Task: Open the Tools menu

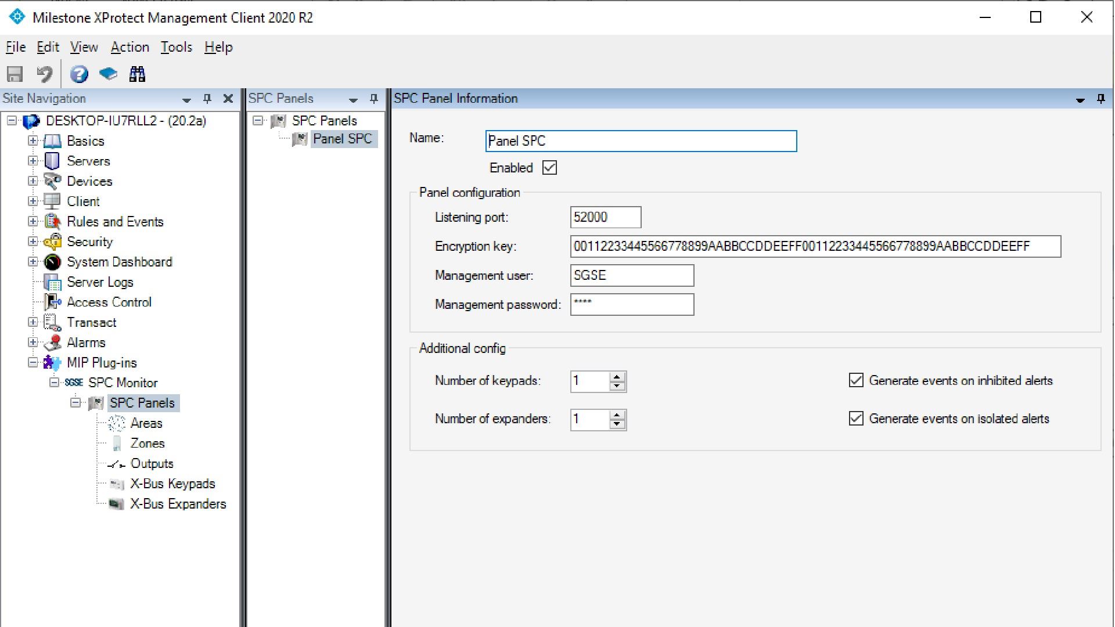Action: (177, 47)
